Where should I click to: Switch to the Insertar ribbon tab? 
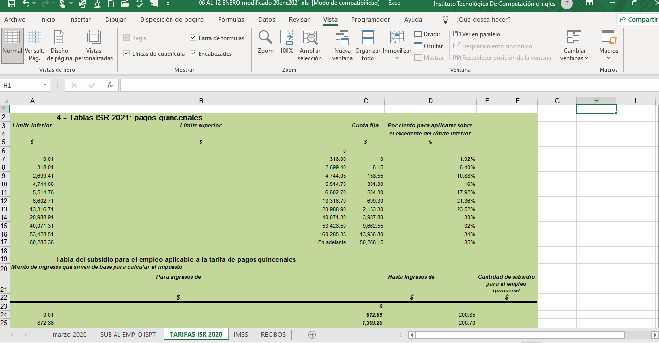click(x=80, y=20)
